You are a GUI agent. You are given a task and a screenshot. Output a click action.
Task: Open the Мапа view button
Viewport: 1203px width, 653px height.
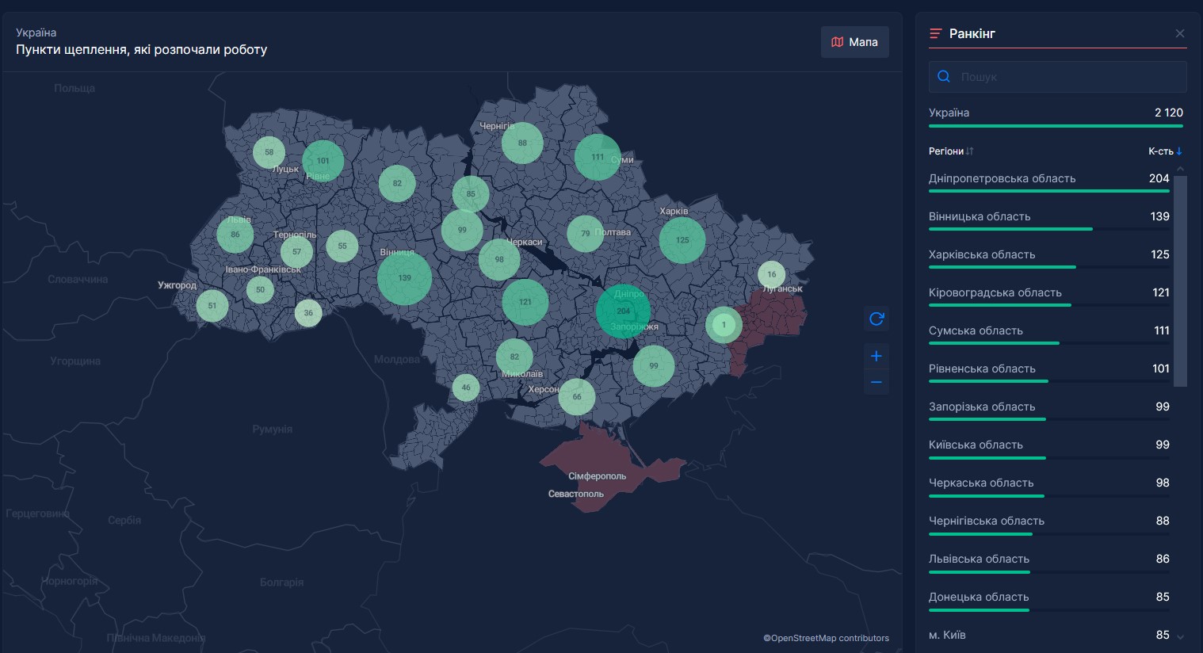(x=854, y=42)
